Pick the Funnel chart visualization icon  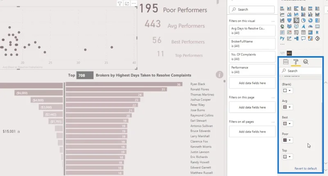pos(289,20)
